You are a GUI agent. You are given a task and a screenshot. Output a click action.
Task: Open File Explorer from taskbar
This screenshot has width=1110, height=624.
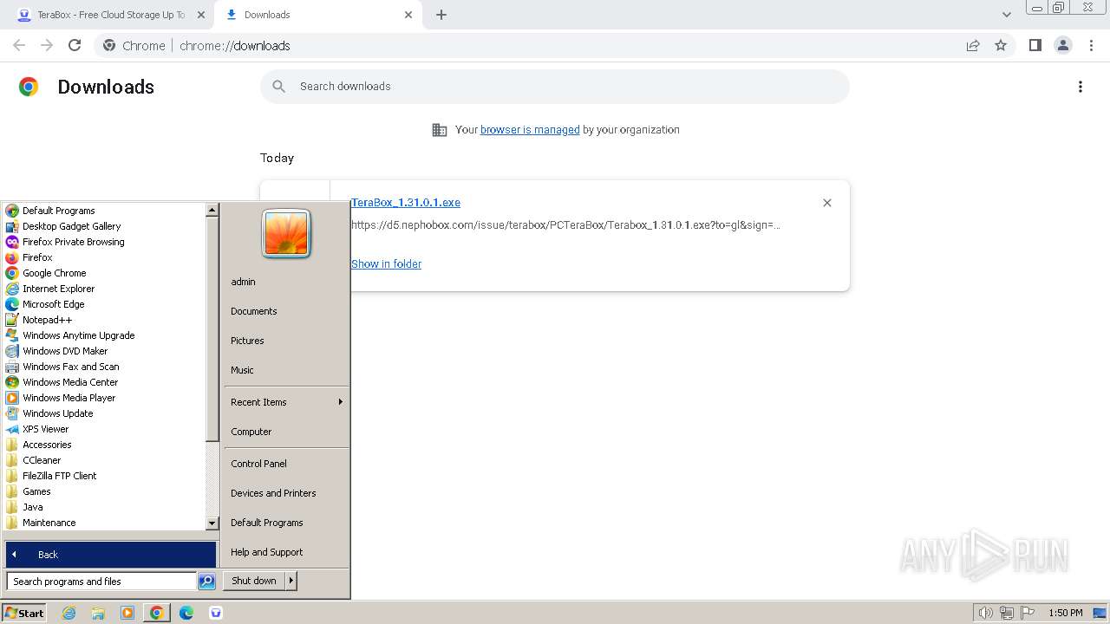coord(98,613)
